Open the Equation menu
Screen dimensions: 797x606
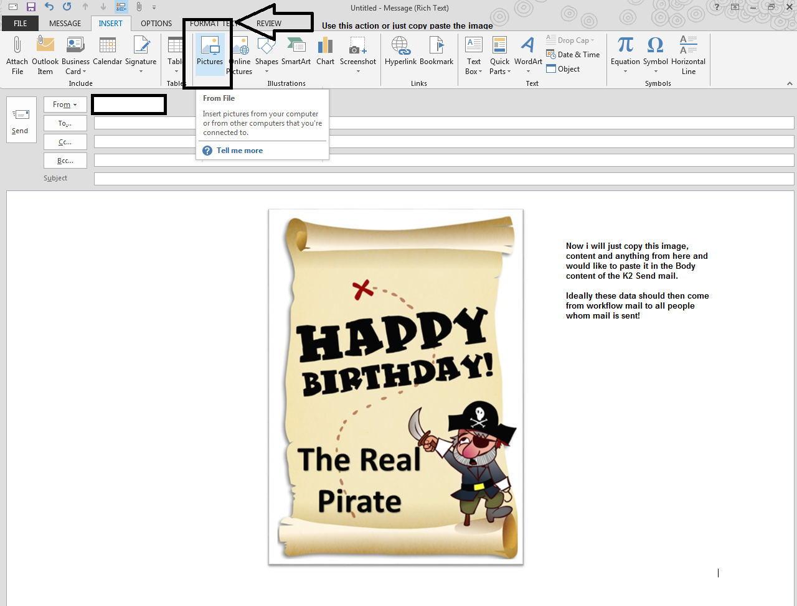(x=625, y=55)
